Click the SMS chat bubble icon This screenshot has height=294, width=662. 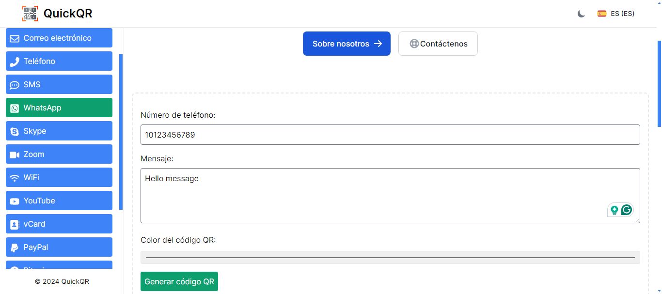pos(15,85)
